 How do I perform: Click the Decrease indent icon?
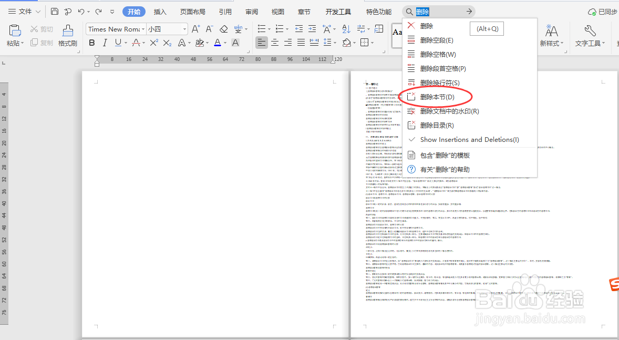click(x=299, y=29)
